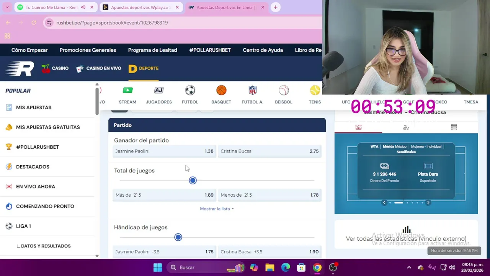
Task: Select the Basquet basketball icon
Action: (221, 95)
